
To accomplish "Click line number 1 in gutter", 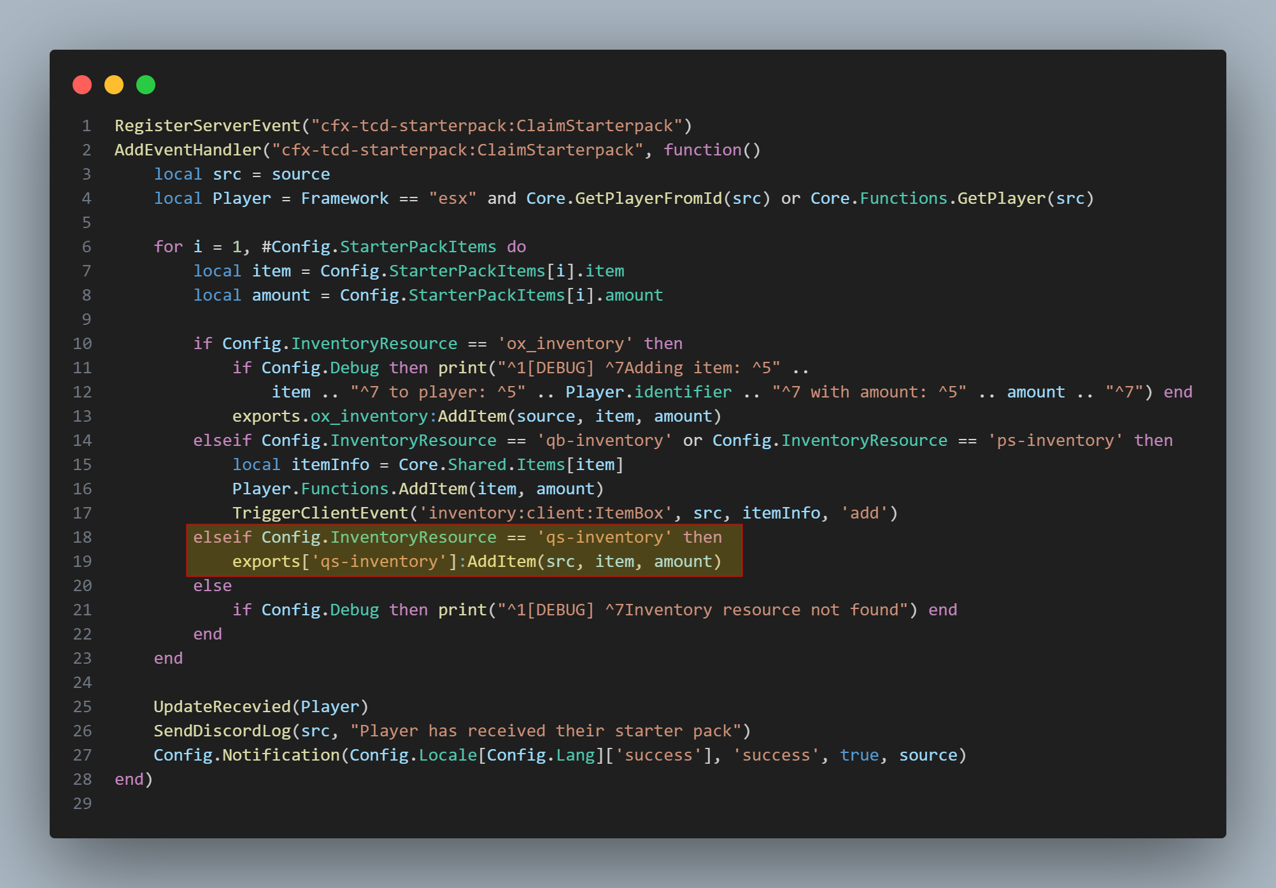I will coord(86,125).
